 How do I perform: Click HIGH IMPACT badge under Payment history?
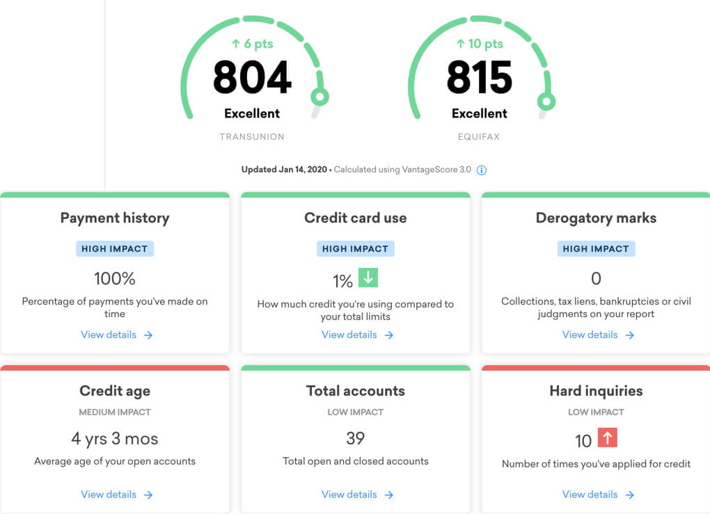point(115,249)
